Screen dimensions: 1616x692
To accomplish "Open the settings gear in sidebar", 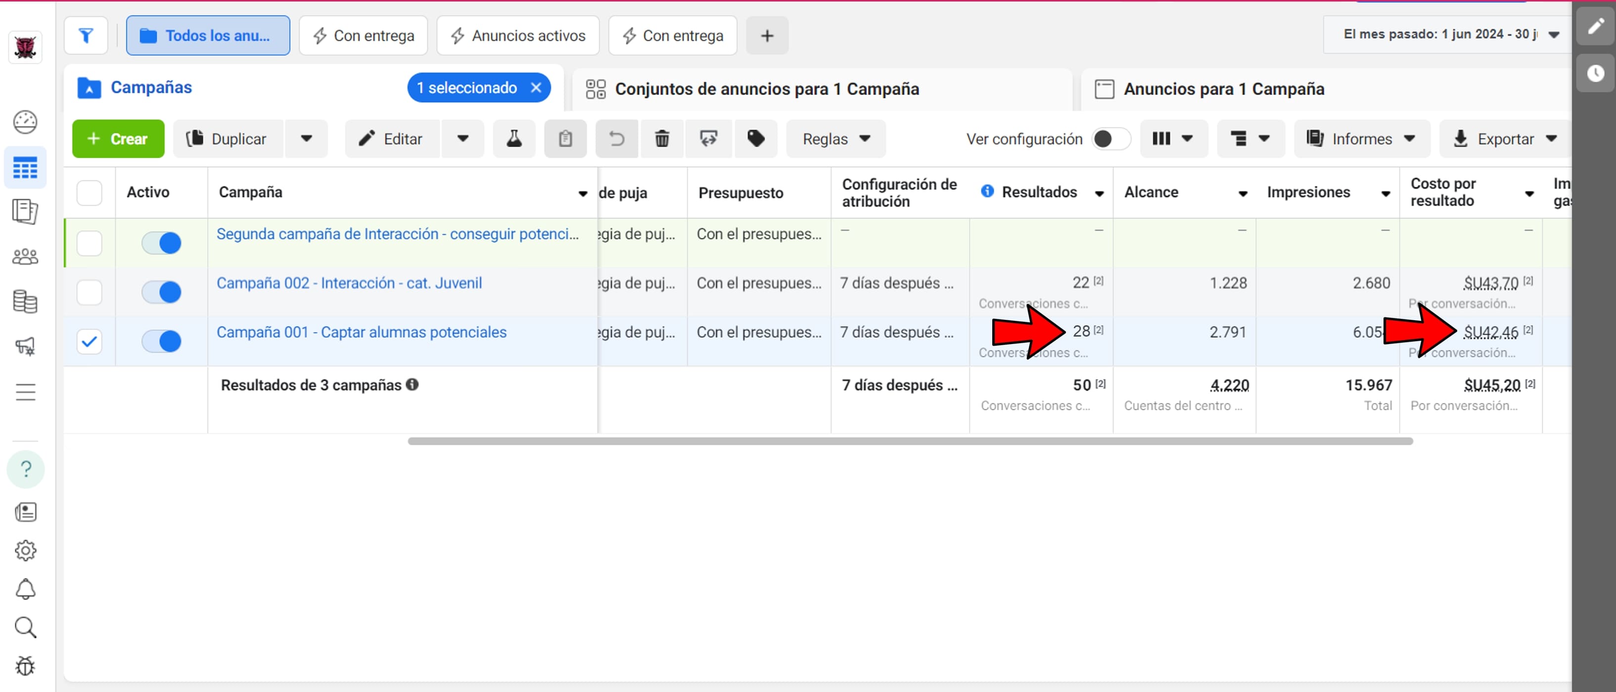I will [x=25, y=551].
